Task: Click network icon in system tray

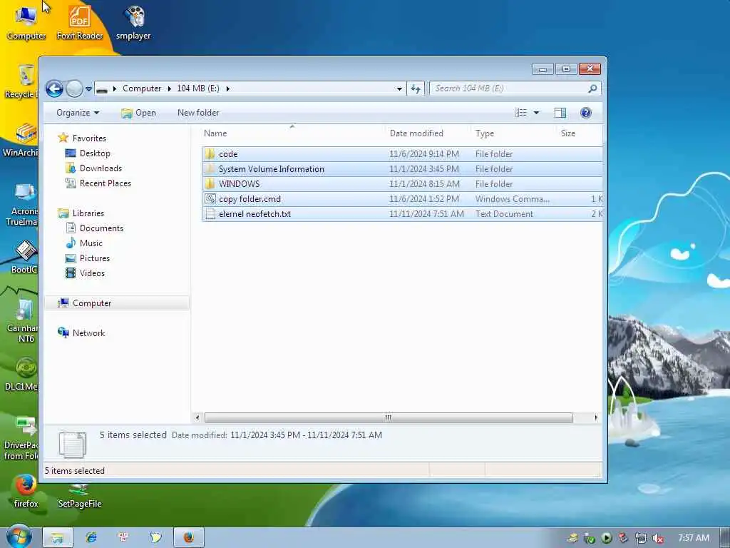Action: pos(641,538)
